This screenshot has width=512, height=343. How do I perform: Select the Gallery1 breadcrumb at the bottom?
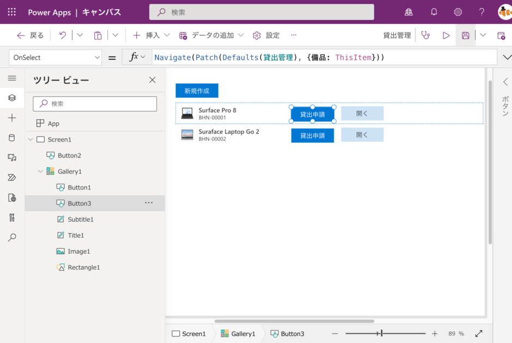[238, 333]
